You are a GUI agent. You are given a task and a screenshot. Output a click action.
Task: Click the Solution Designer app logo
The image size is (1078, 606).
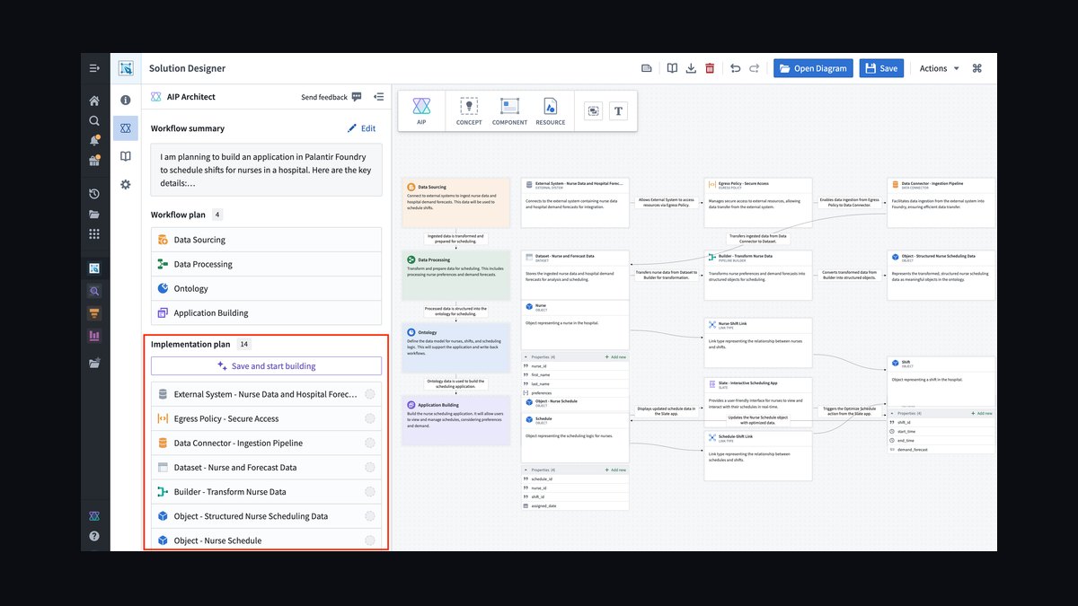click(126, 68)
